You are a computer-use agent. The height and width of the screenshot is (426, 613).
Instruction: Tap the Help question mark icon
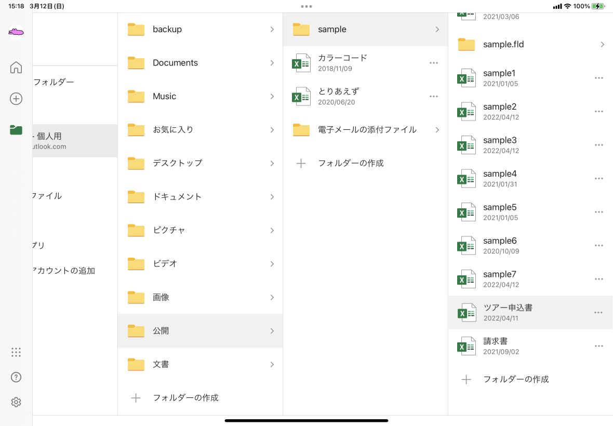(x=16, y=377)
